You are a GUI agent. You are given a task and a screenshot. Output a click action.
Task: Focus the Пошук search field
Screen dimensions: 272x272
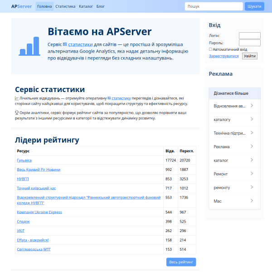tap(214, 6)
